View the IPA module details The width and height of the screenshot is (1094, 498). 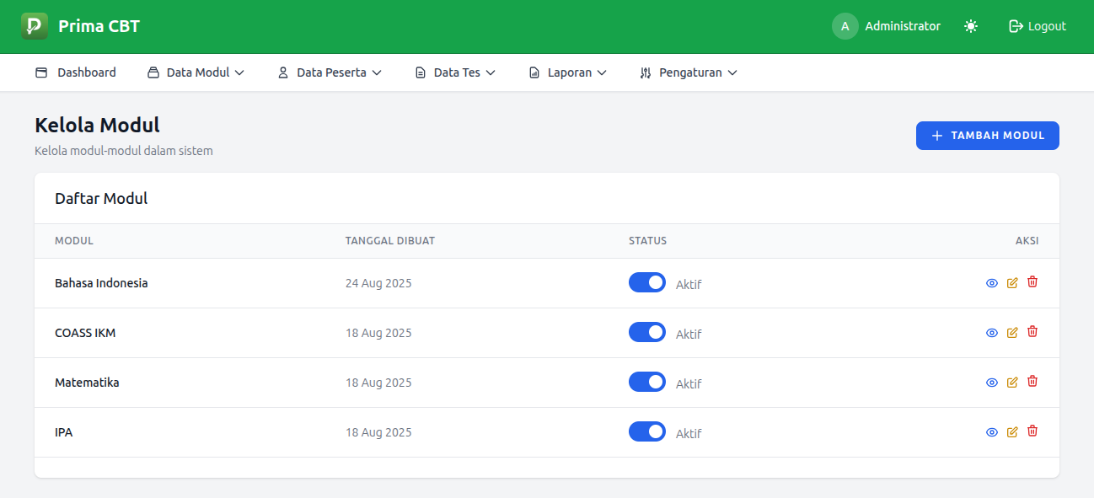click(992, 432)
